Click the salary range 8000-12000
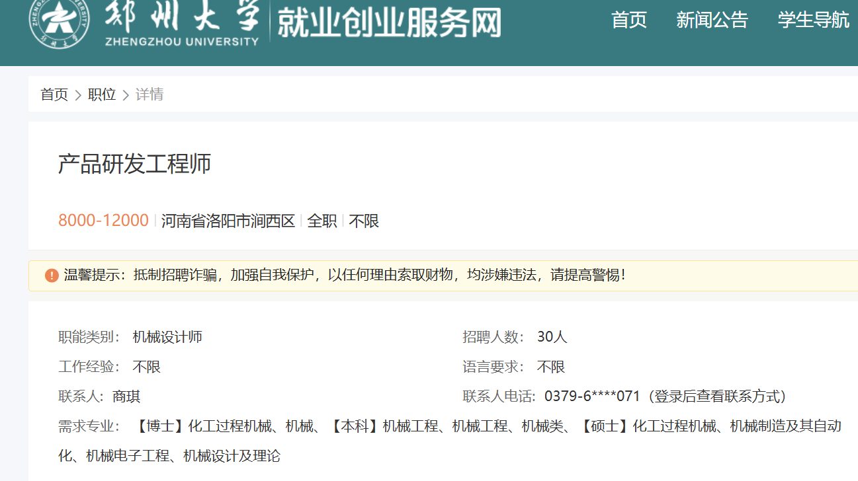The width and height of the screenshot is (858, 481). [x=103, y=221]
